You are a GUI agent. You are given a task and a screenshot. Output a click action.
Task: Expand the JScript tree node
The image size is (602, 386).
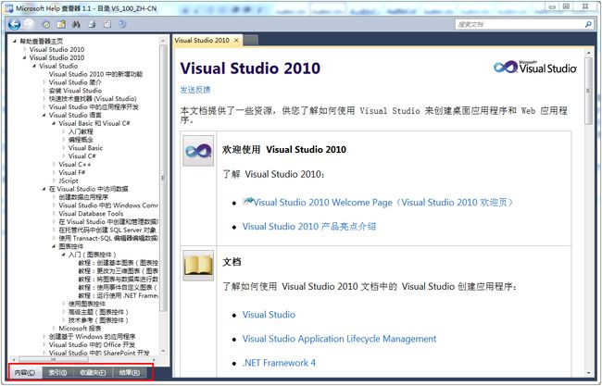tap(54, 181)
